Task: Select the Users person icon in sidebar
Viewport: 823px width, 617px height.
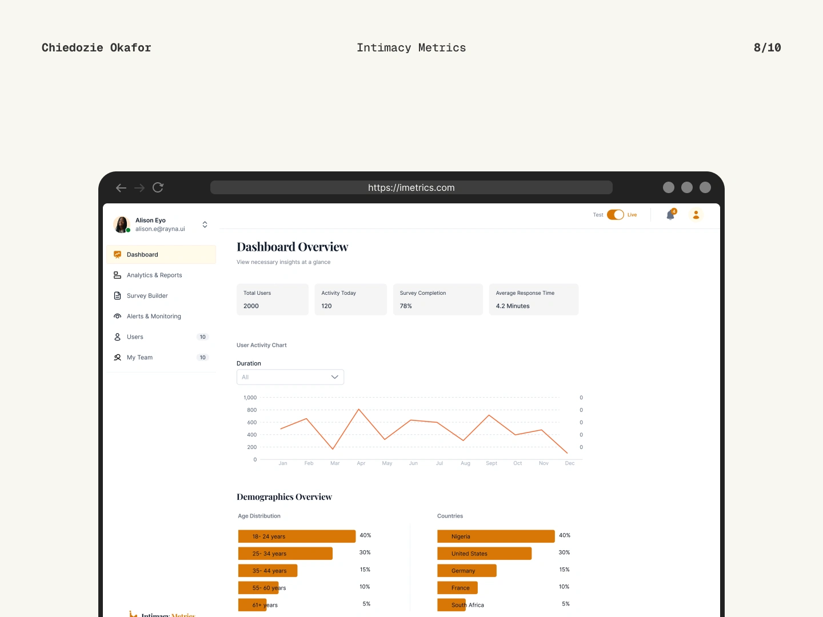Action: pyautogui.click(x=117, y=336)
